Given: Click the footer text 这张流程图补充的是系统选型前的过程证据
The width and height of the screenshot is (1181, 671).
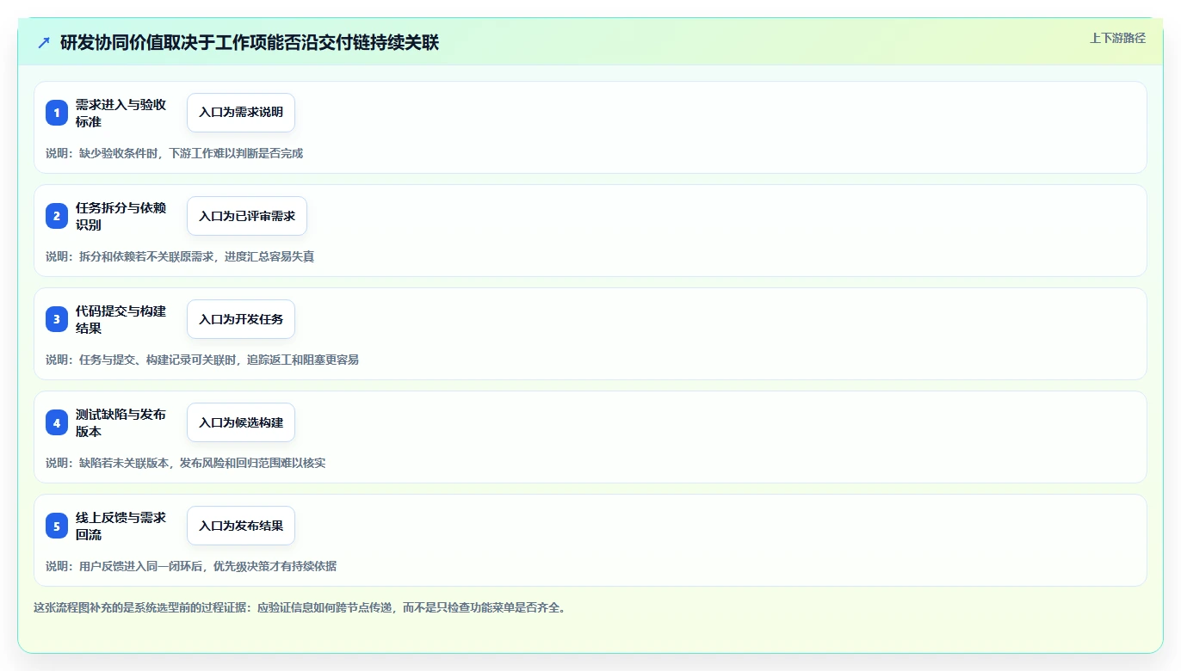Looking at the screenshot, I should click(x=141, y=607).
